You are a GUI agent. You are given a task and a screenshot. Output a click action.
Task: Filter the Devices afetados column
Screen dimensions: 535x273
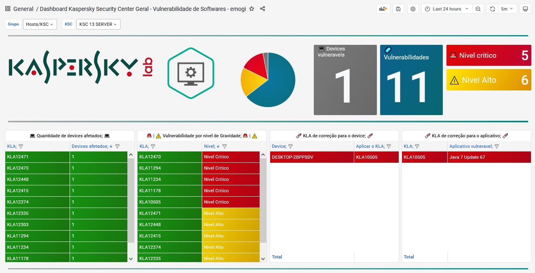[117, 147]
